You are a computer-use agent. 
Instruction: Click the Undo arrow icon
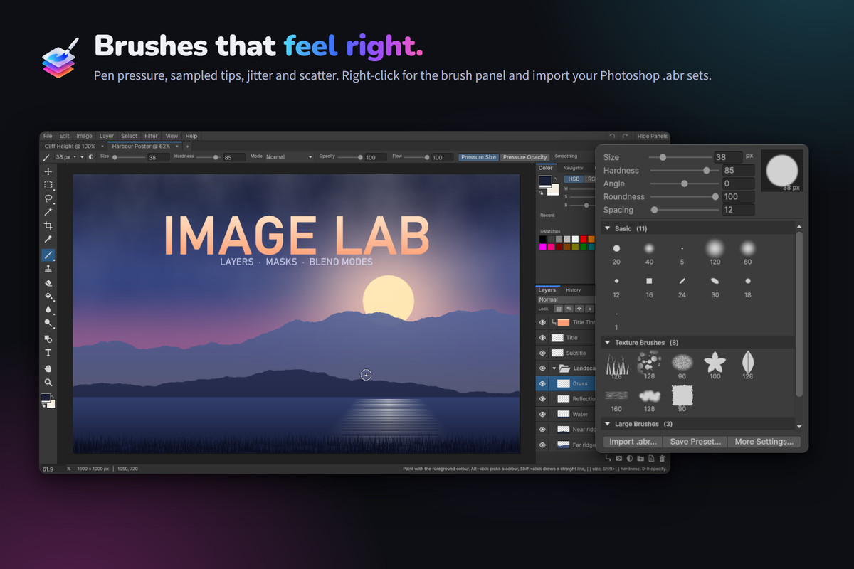click(x=612, y=136)
